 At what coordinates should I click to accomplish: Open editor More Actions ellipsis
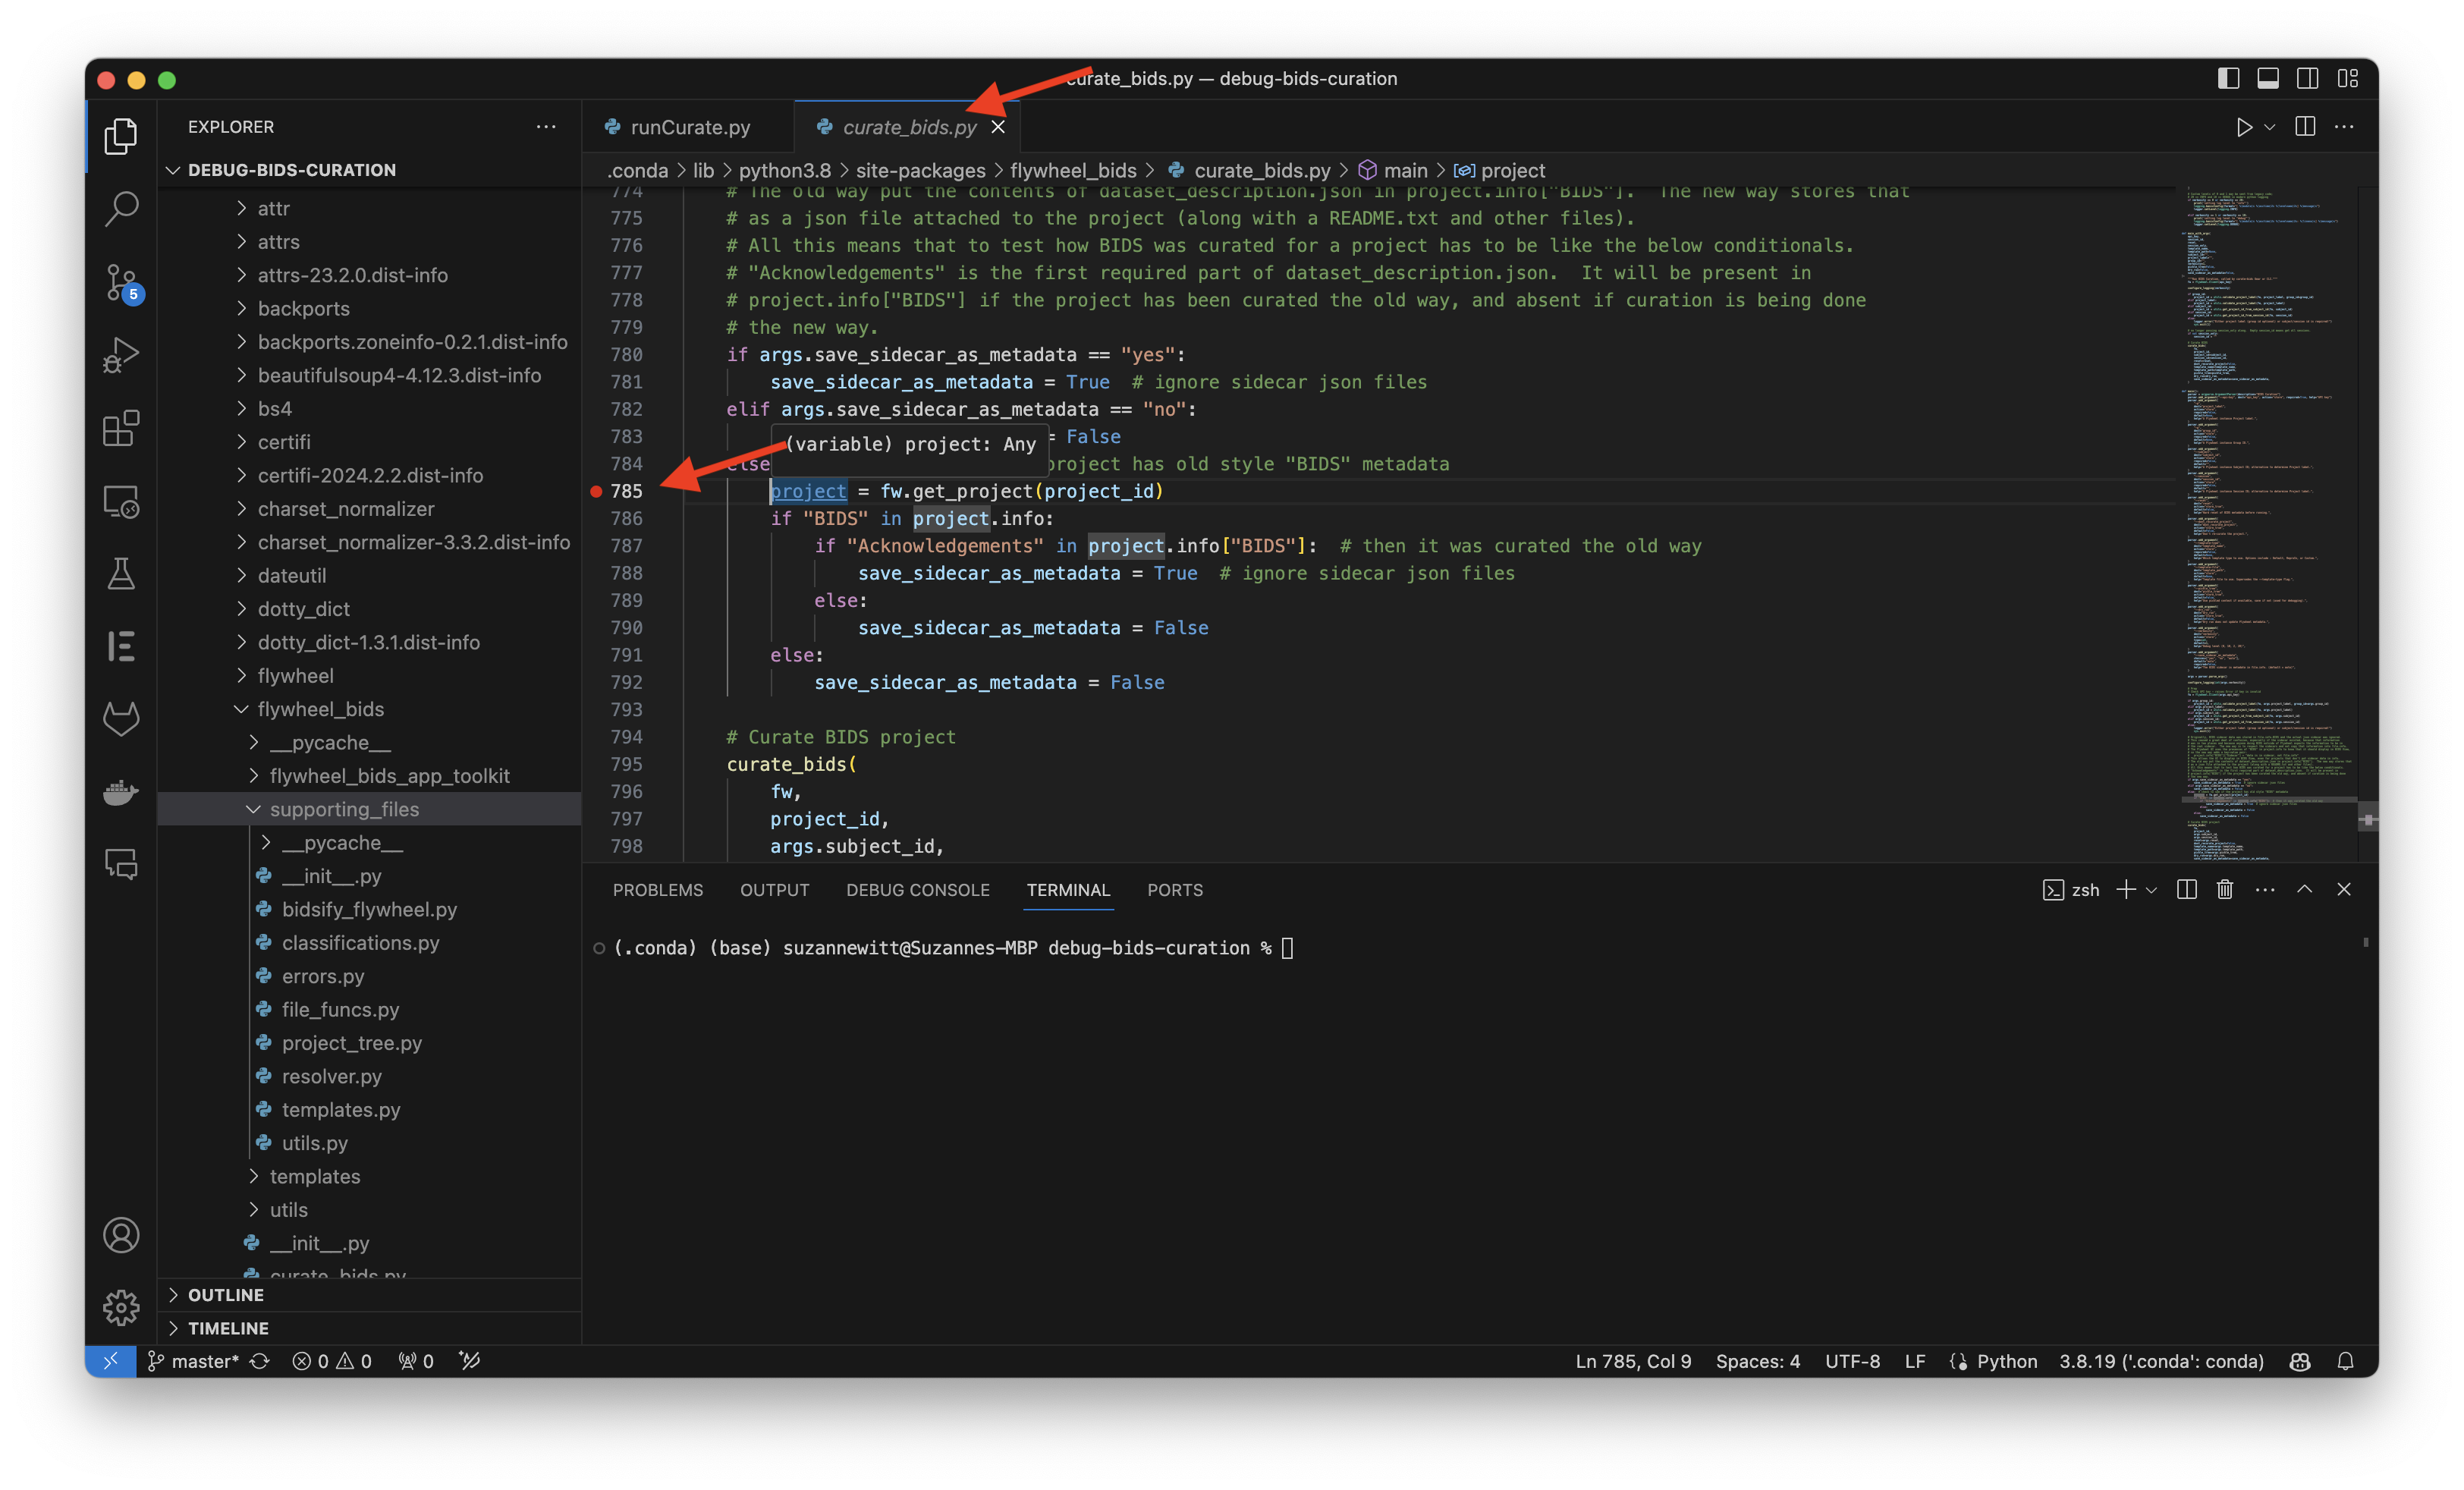[x=2344, y=127]
